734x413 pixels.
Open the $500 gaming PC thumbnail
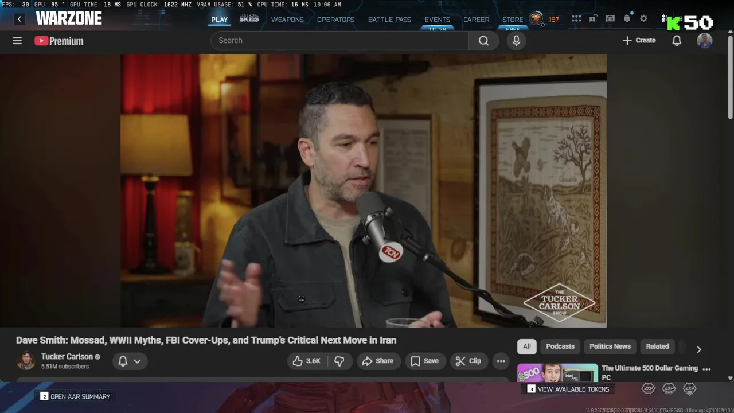[557, 373]
